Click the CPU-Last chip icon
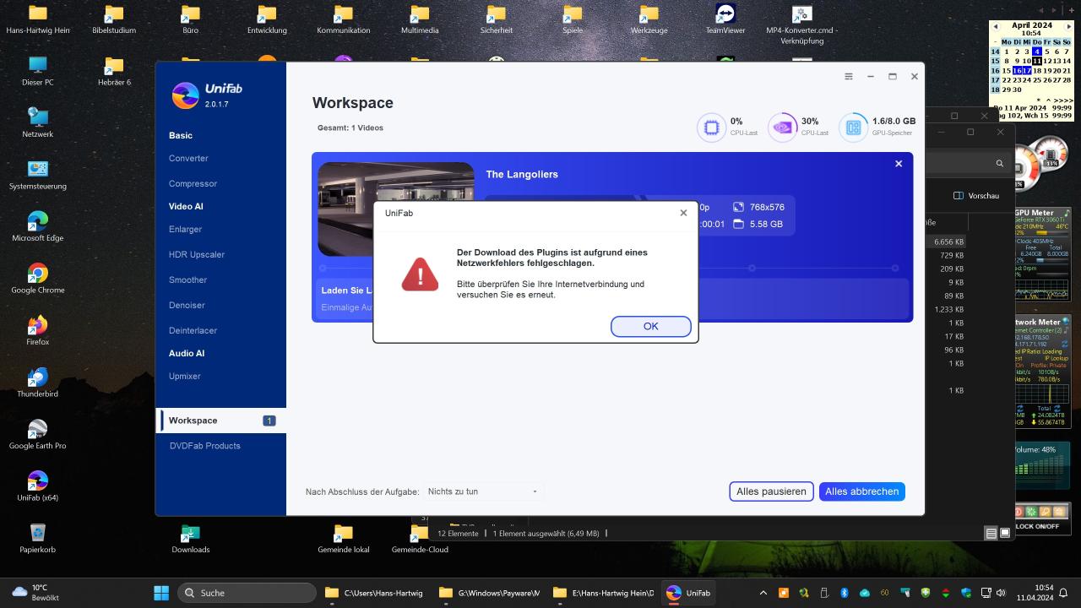Screen dimensions: 1081x608 click(x=711, y=128)
